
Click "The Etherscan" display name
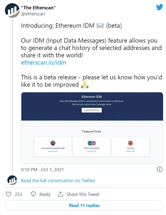[38, 7]
